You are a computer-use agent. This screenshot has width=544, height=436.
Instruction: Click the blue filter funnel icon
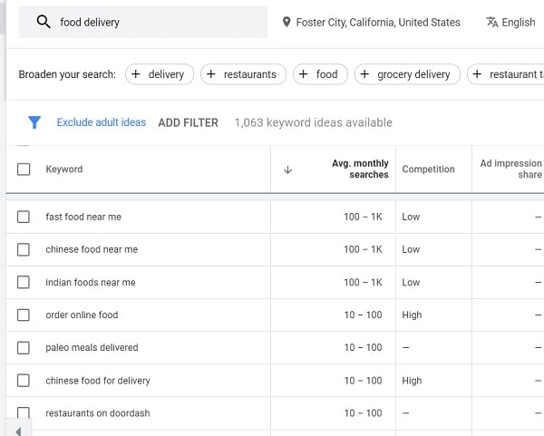click(x=34, y=122)
